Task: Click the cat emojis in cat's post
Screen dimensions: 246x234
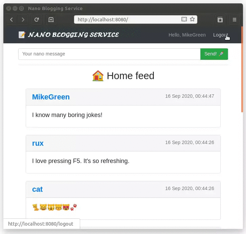Action: point(54,207)
